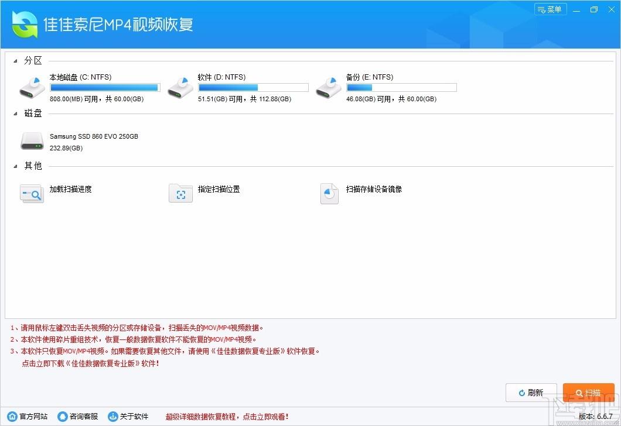
Task: Click the 磁盘 section heading
Action: coord(33,114)
